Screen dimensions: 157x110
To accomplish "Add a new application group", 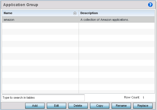I will click(35, 106).
